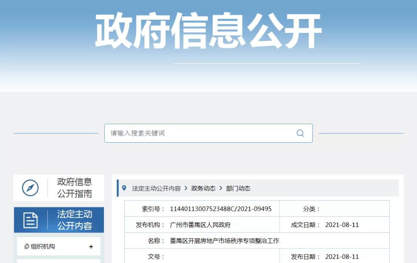Select sidebar 法定主动公开内容 section label
This screenshot has width=417, height=263.
[75, 220]
